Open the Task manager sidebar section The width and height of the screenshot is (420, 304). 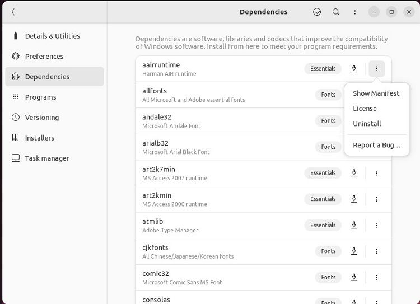tap(47, 158)
